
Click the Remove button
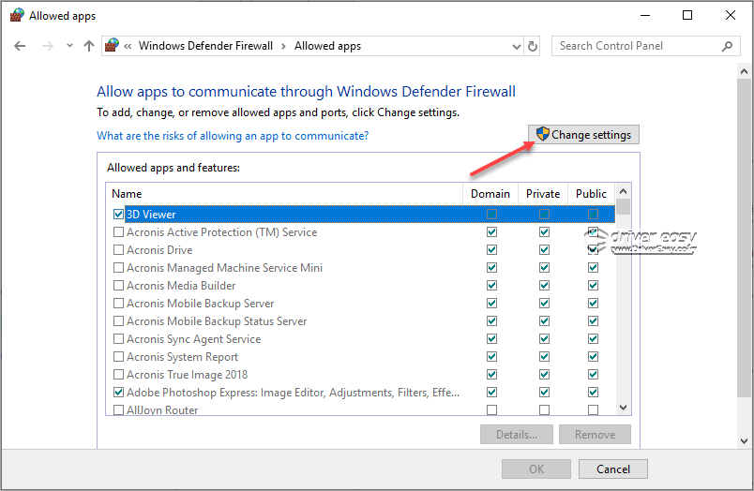595,434
